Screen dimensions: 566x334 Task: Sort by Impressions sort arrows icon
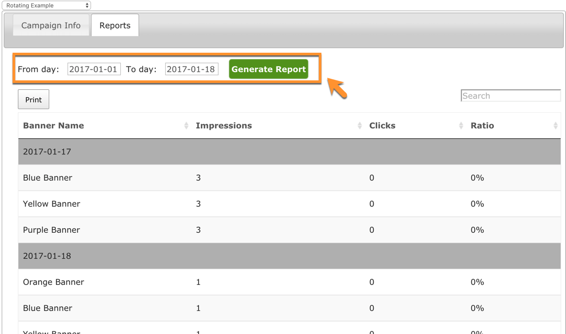point(360,126)
